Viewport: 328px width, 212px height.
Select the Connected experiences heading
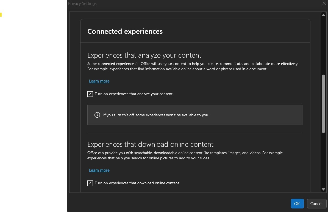coord(125,31)
